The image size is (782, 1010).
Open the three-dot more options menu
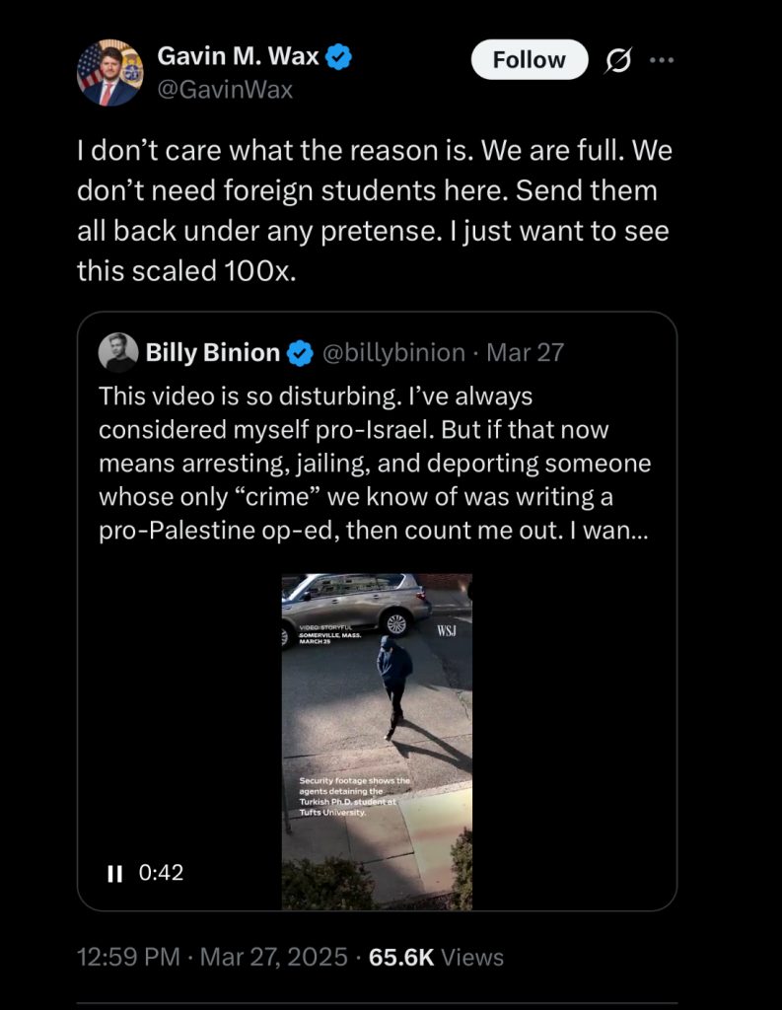tap(660, 60)
